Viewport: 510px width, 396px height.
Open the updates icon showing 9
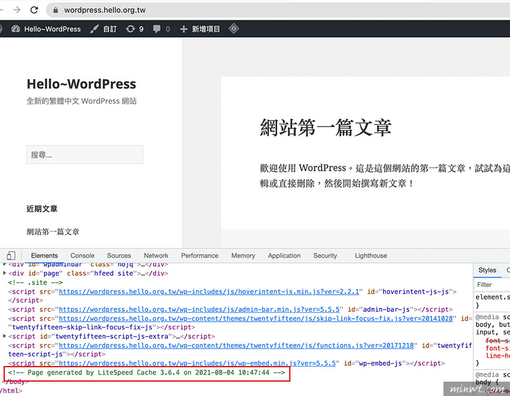[x=130, y=29]
